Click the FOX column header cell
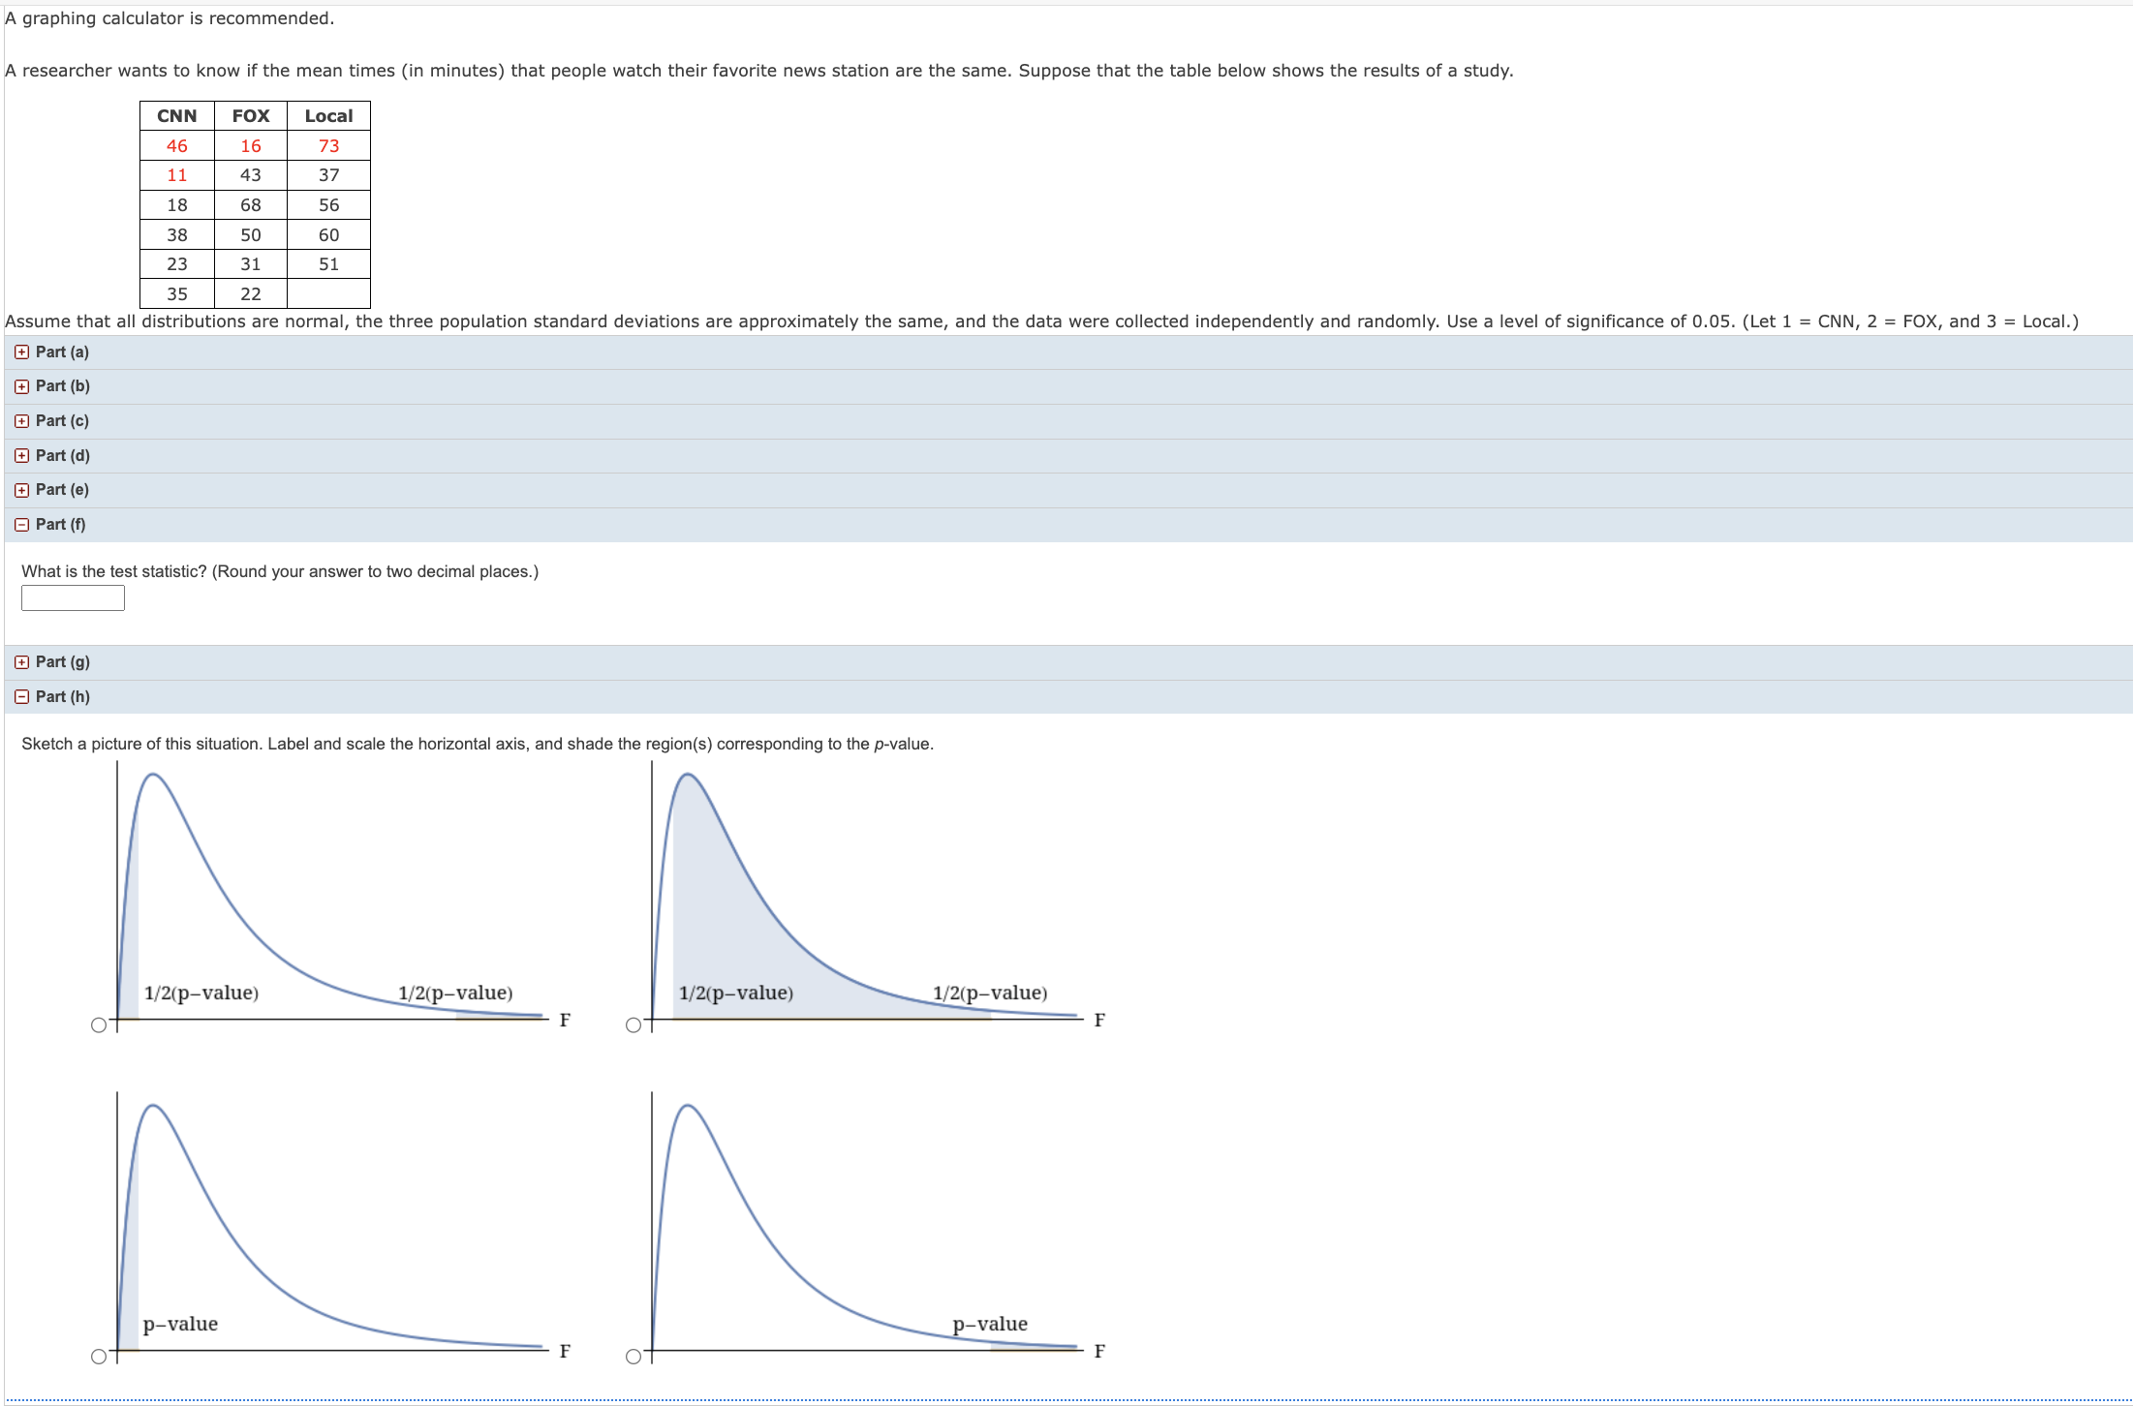Viewport: 2133px width, 1406px height. tap(251, 116)
